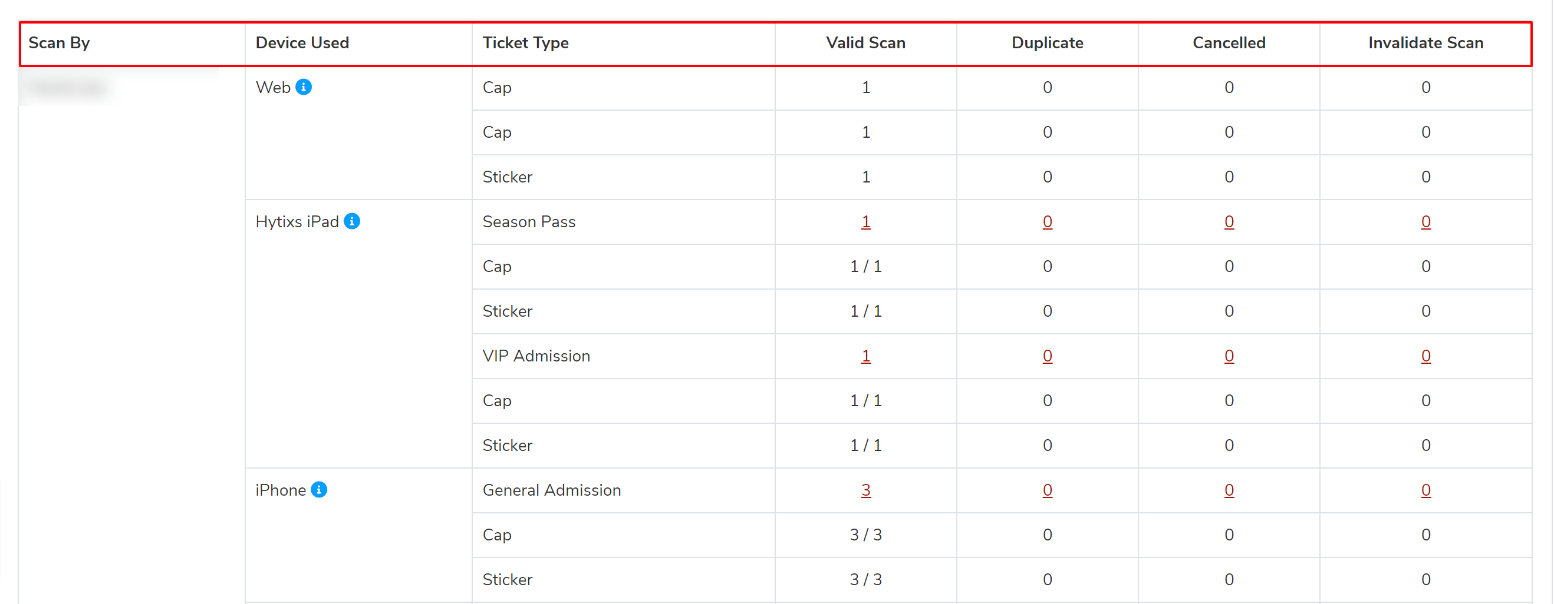
Task: Open Season Pass invalidate scan count link
Action: click(1425, 221)
